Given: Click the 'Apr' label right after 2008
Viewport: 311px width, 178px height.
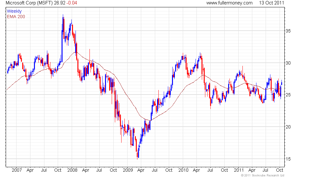Looking at the screenshot, I should pyautogui.click(x=85, y=170).
